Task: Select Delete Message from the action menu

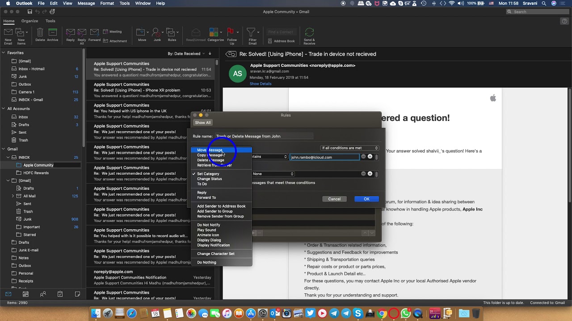Action: (x=221, y=160)
